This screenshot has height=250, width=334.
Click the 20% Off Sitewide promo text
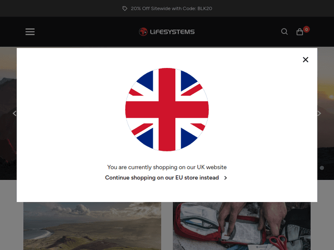coord(171,8)
